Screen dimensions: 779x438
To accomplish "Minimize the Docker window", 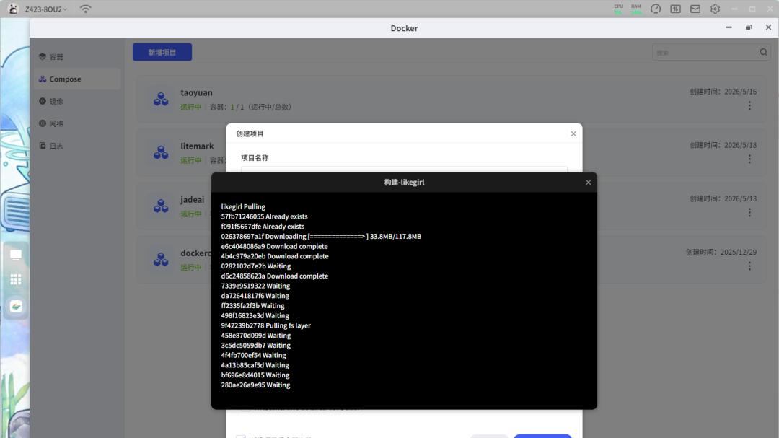I will click(729, 27).
